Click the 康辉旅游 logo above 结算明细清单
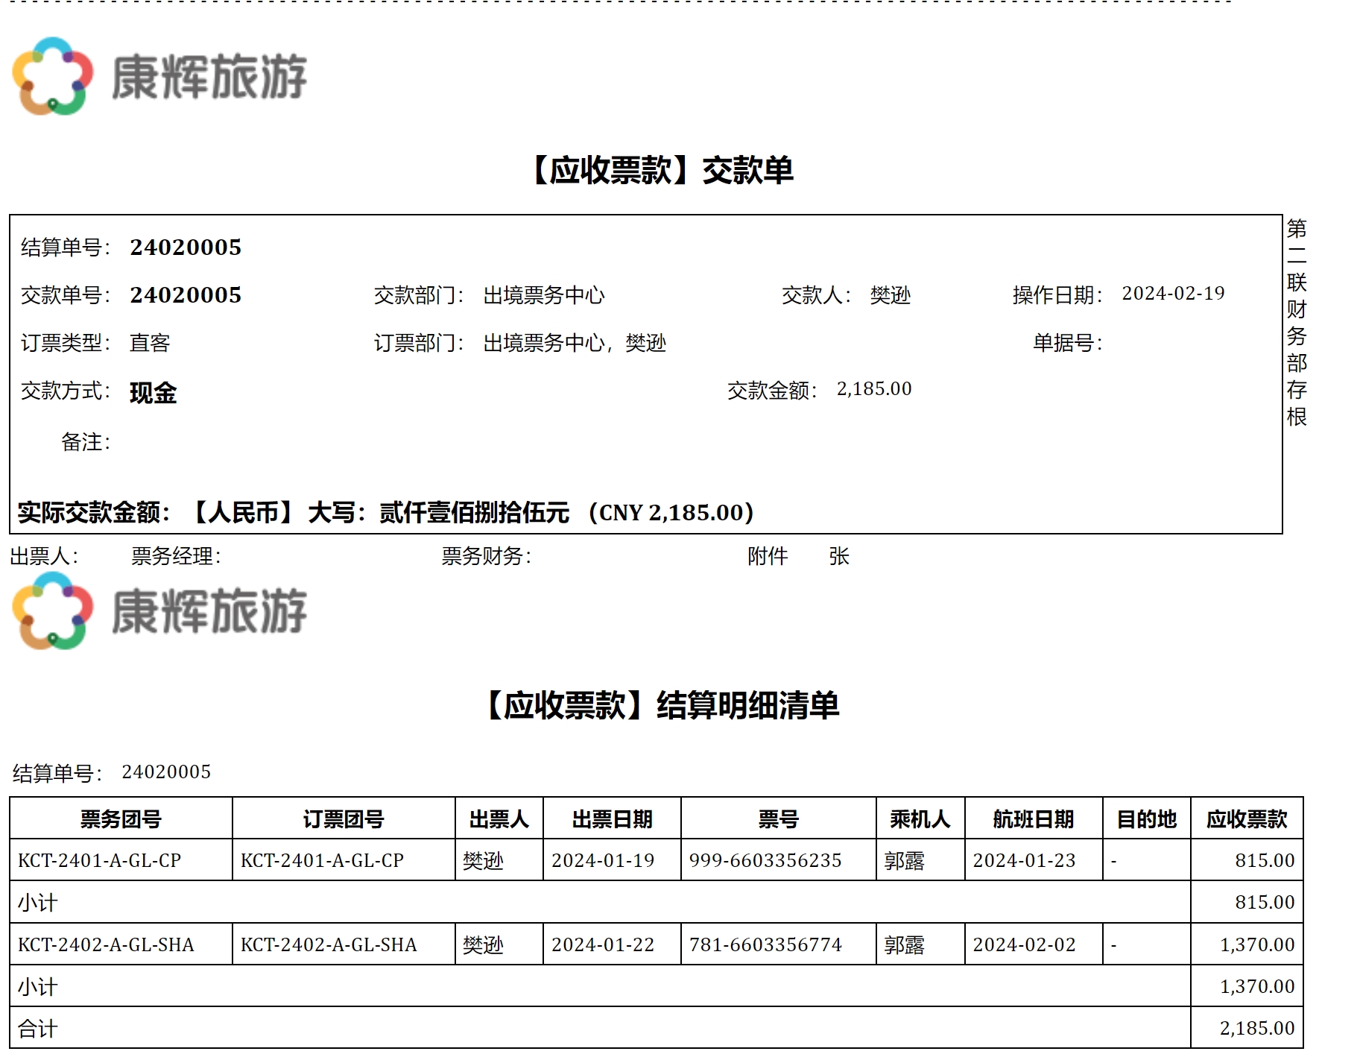 [159, 611]
